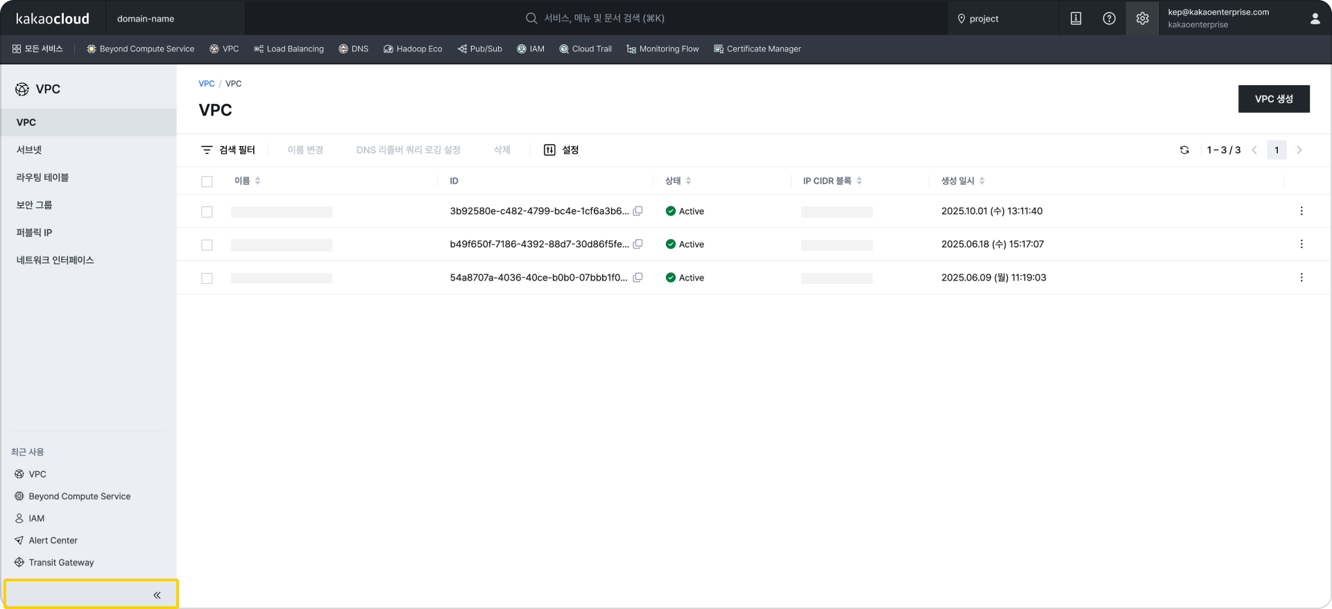The width and height of the screenshot is (1332, 609).
Task: Open table column settings (설정)
Action: 561,150
